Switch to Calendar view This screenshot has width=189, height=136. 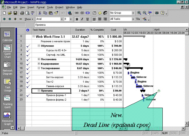click(x=7, y=36)
